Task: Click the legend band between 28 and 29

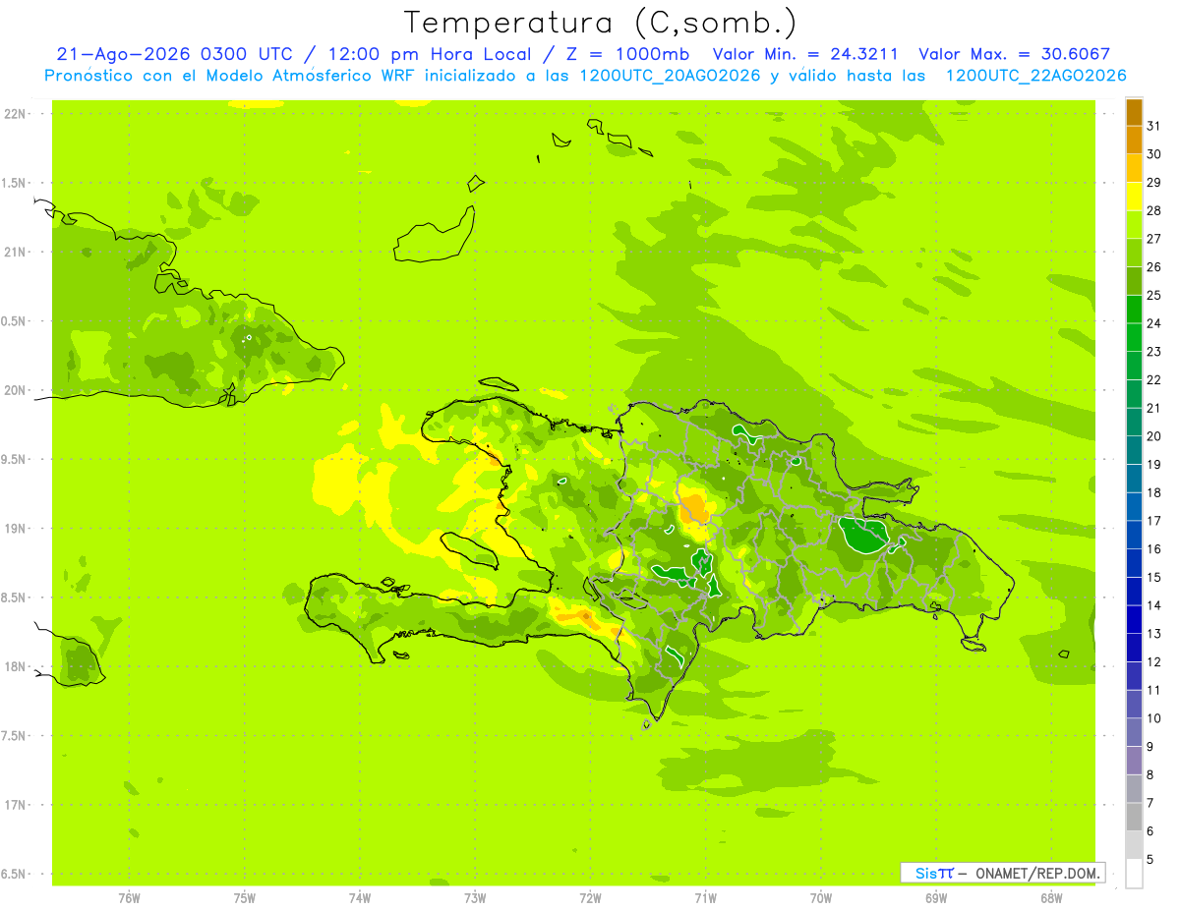Action: point(1134,197)
